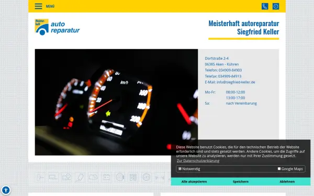
Task: Enable the Google Maps cookie checkbox
Action: pos(279,169)
